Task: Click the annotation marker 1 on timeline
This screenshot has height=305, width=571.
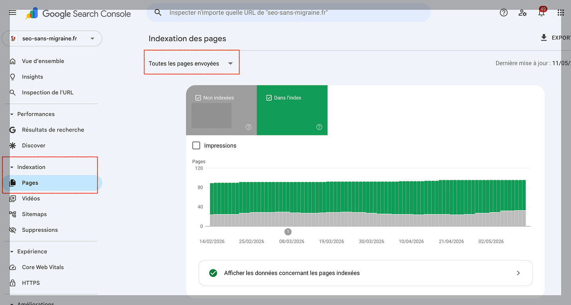Action: pyautogui.click(x=288, y=232)
